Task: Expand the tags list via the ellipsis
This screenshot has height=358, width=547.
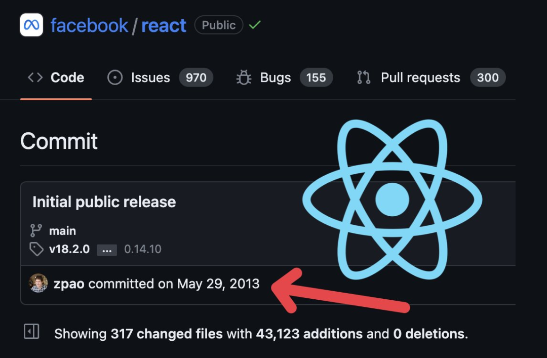Action: [106, 249]
